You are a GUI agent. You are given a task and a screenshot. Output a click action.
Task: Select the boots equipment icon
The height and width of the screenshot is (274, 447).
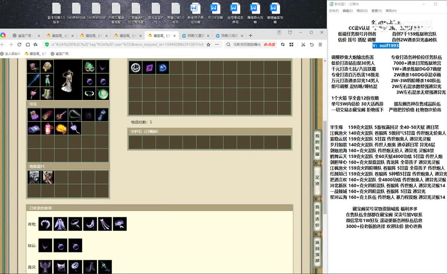point(47,93)
